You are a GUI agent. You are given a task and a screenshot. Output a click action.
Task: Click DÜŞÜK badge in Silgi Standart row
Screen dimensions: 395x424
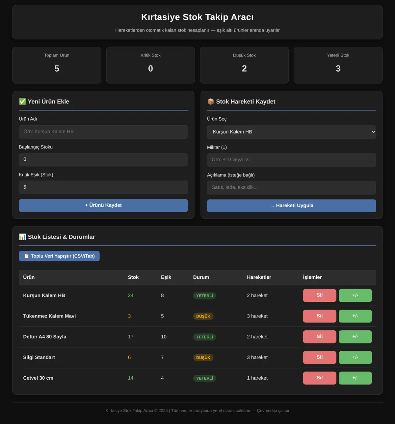203,358
